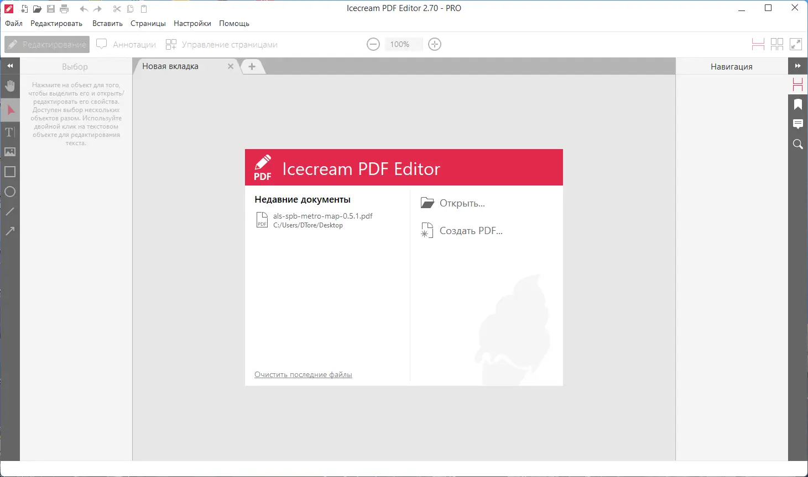
Task: Select the arrow drawing tool
Action: point(10,231)
